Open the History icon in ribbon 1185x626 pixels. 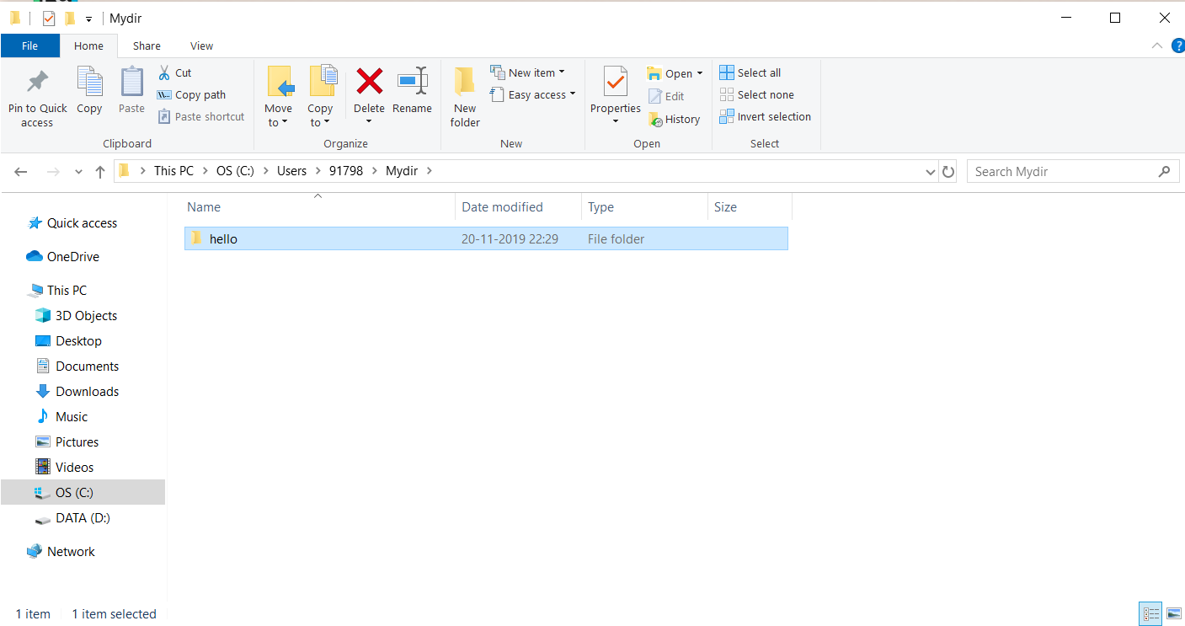(656, 120)
